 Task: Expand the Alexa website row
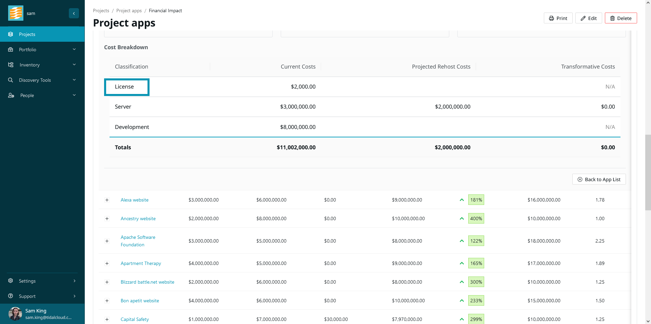(107, 200)
